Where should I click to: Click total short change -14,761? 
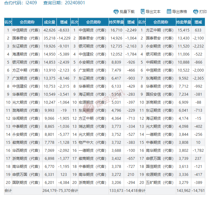pyautogui.click(x=198, y=191)
